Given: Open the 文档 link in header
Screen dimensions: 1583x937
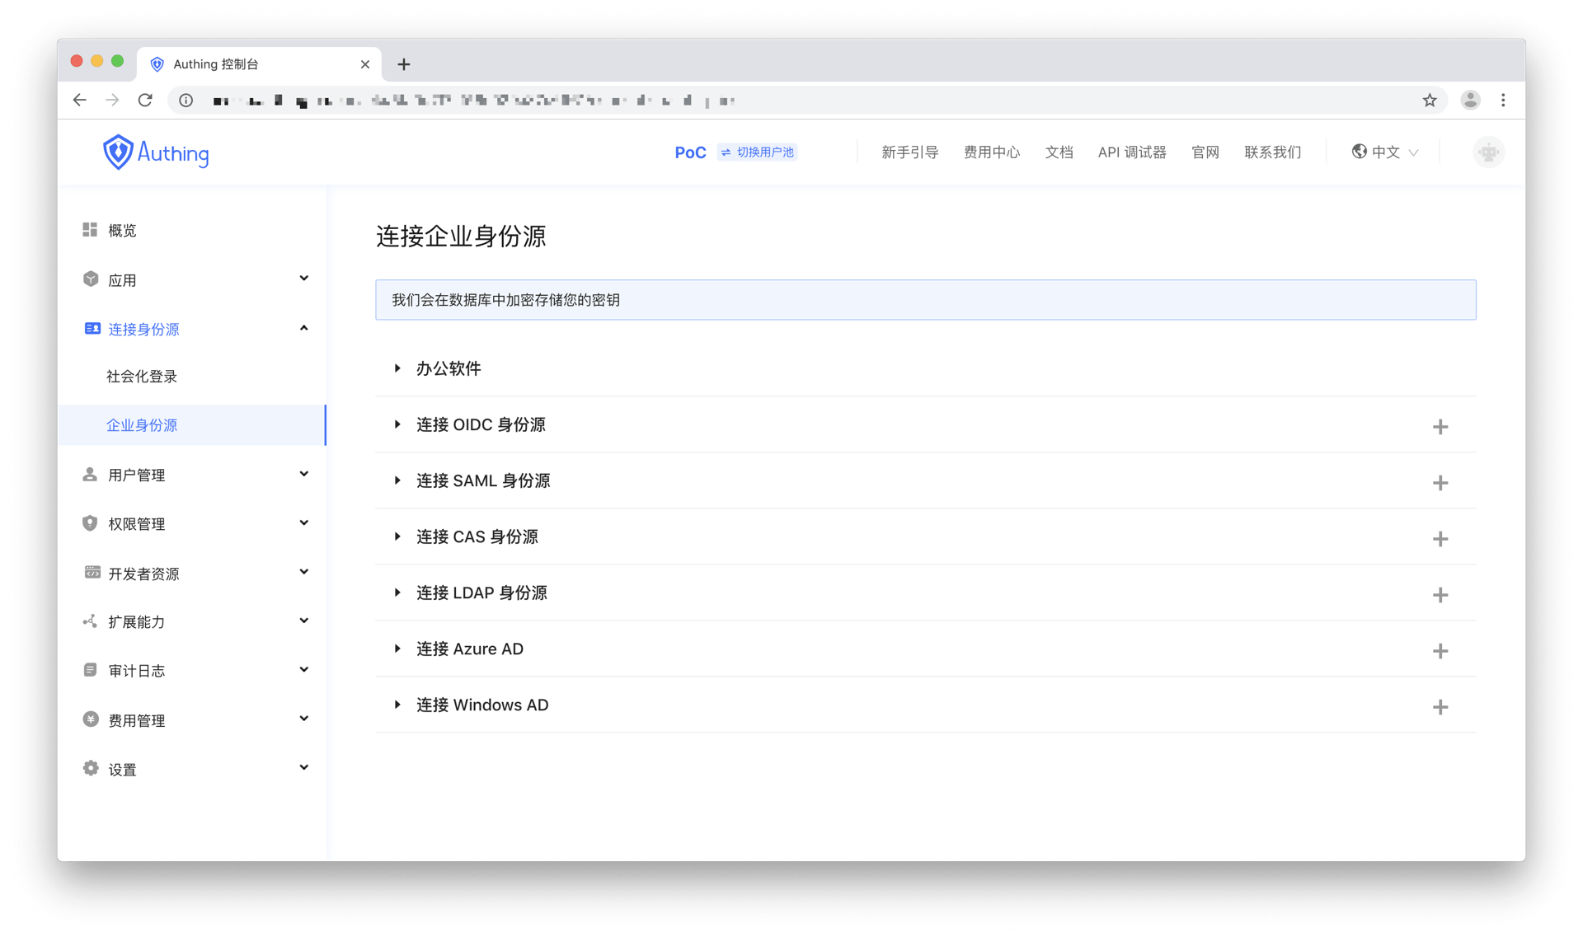Looking at the screenshot, I should (1059, 152).
